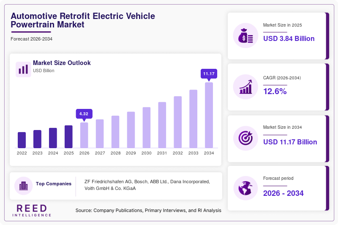Click the 2025 axis label
Image resolution: width=338 pixels, height=225 pixels.
coord(68,153)
